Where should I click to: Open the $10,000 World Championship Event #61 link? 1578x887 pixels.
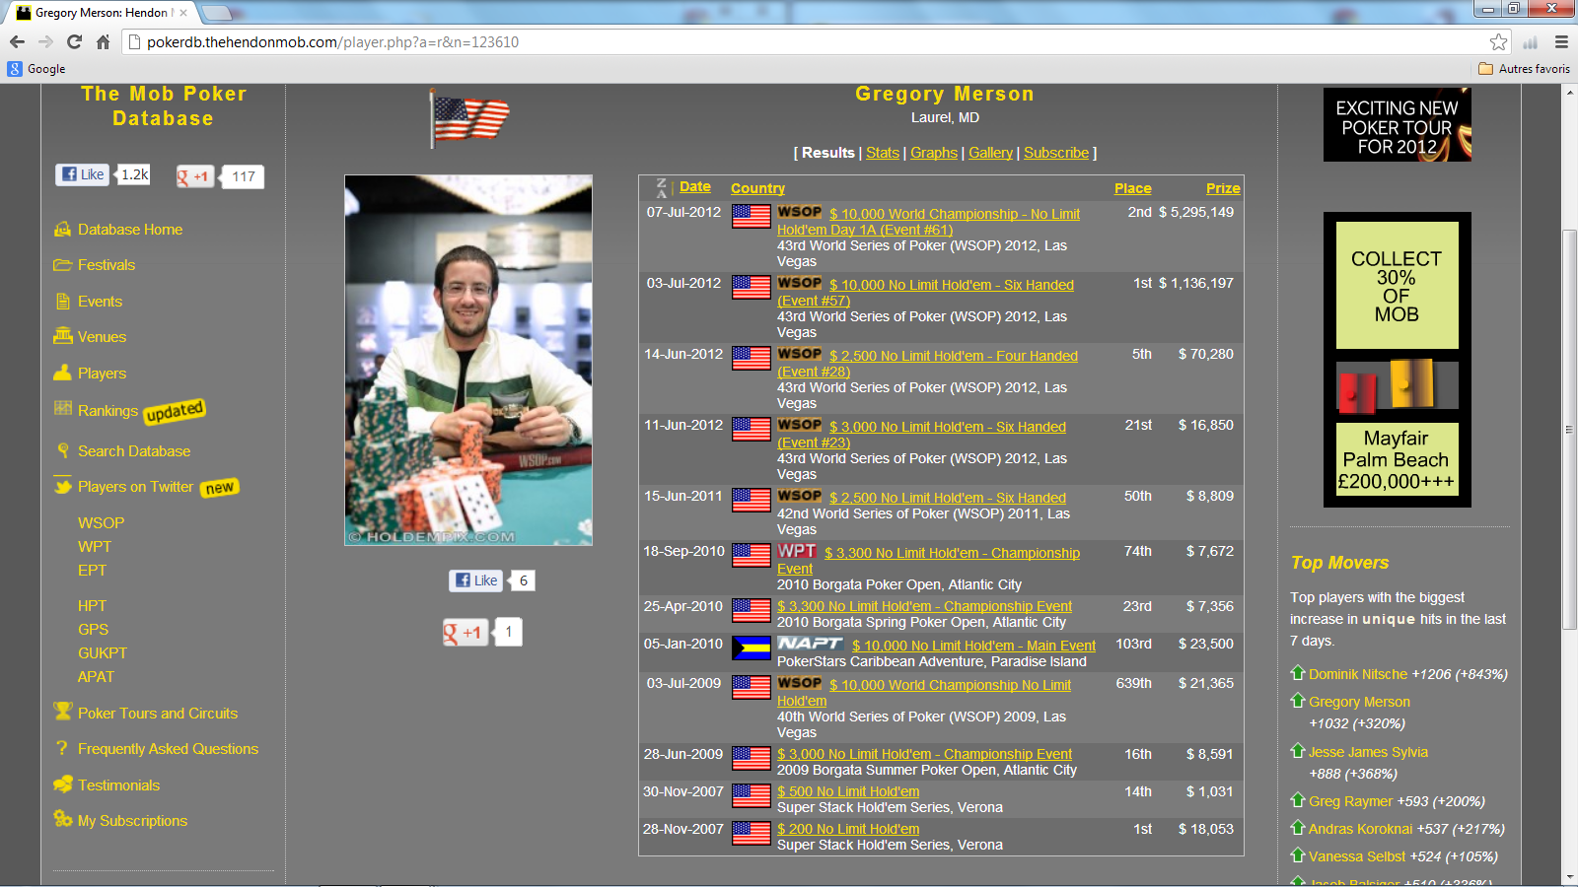pyautogui.click(x=928, y=222)
